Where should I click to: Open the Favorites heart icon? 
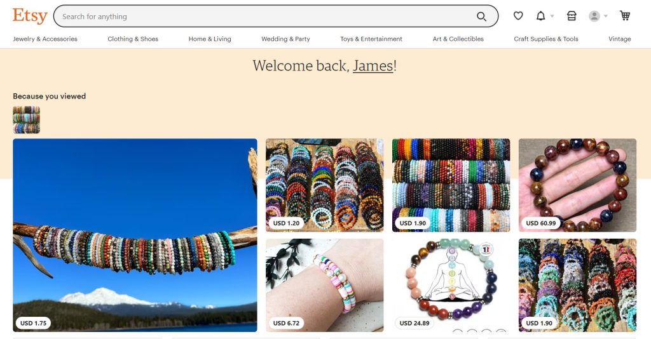point(518,16)
